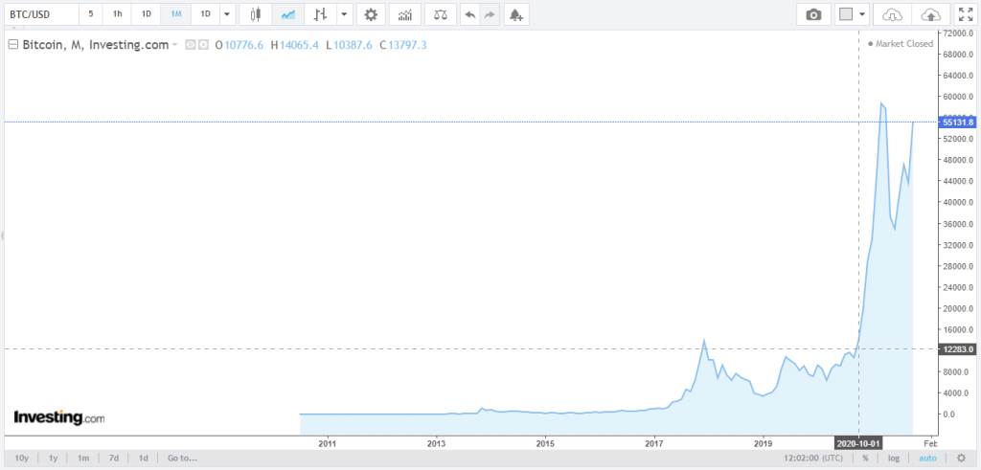Create an alert with bell icon

point(516,14)
